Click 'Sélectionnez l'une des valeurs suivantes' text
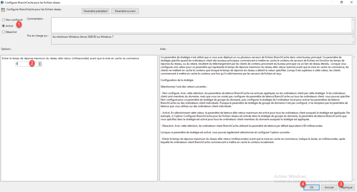This screenshot has width=357, height=192. [184, 86]
